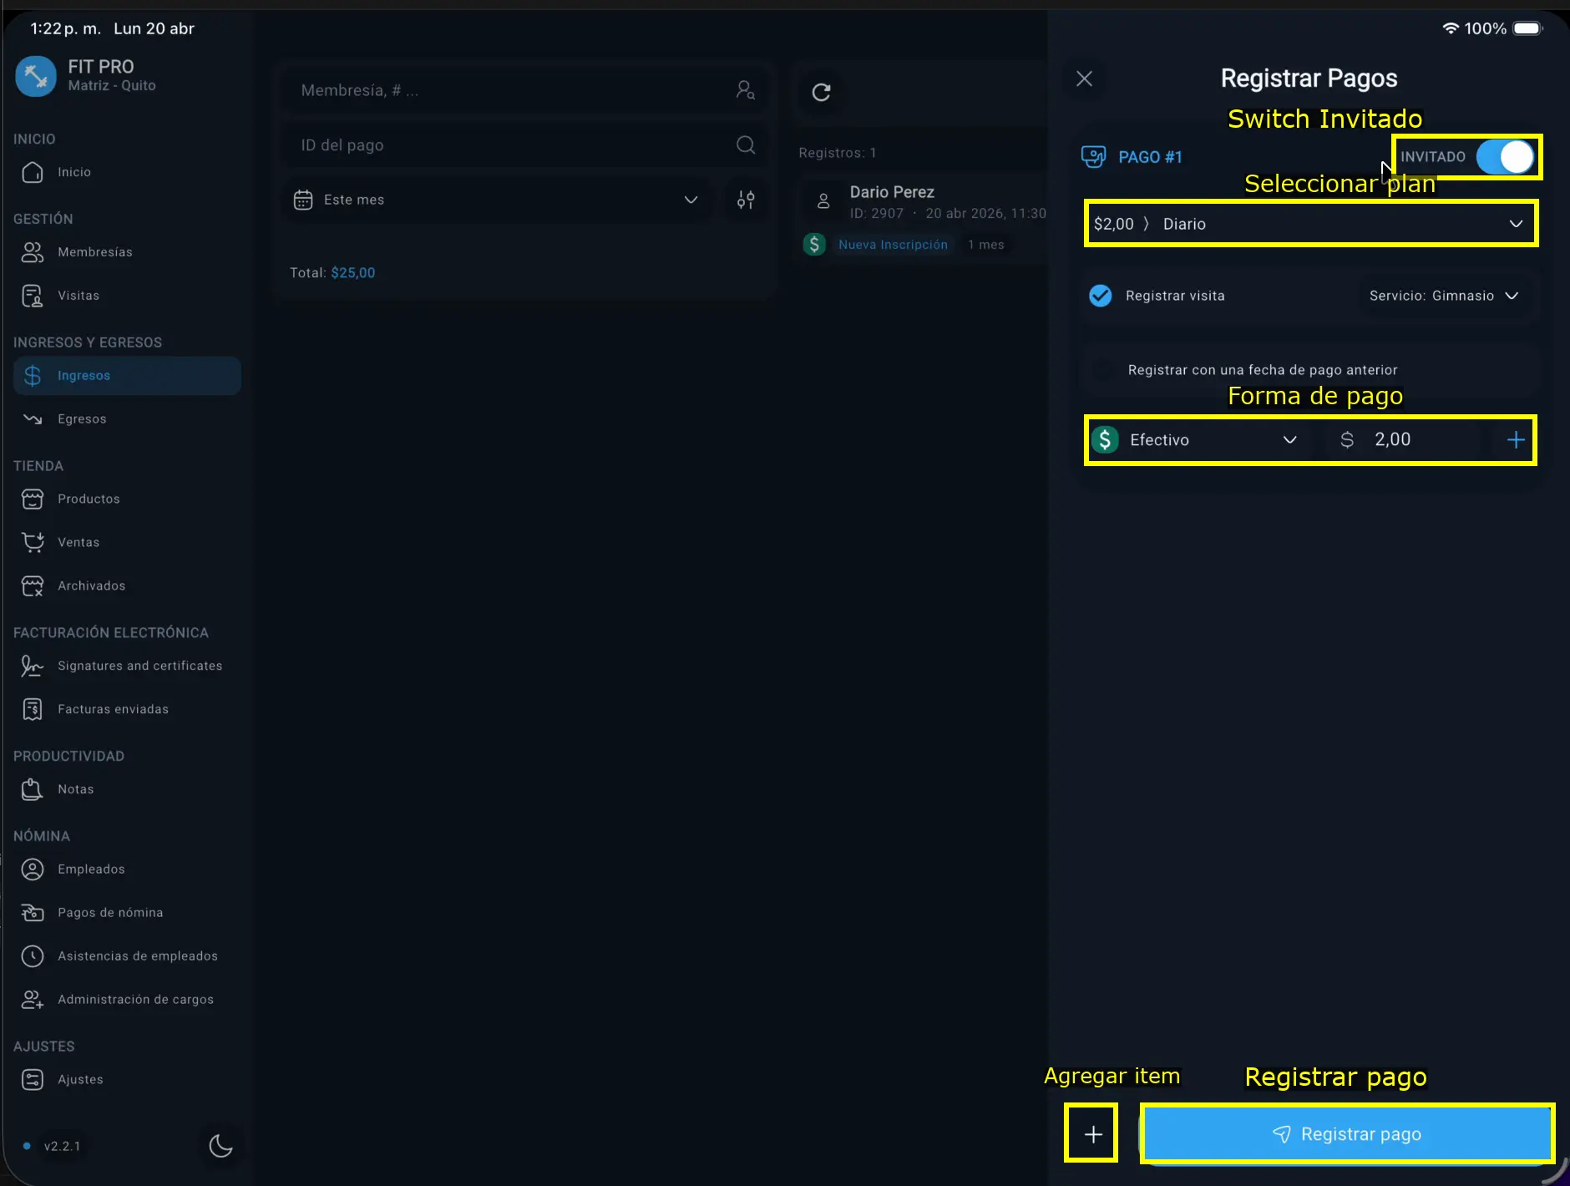Click the member search person icon
The image size is (1570, 1186).
[746, 90]
